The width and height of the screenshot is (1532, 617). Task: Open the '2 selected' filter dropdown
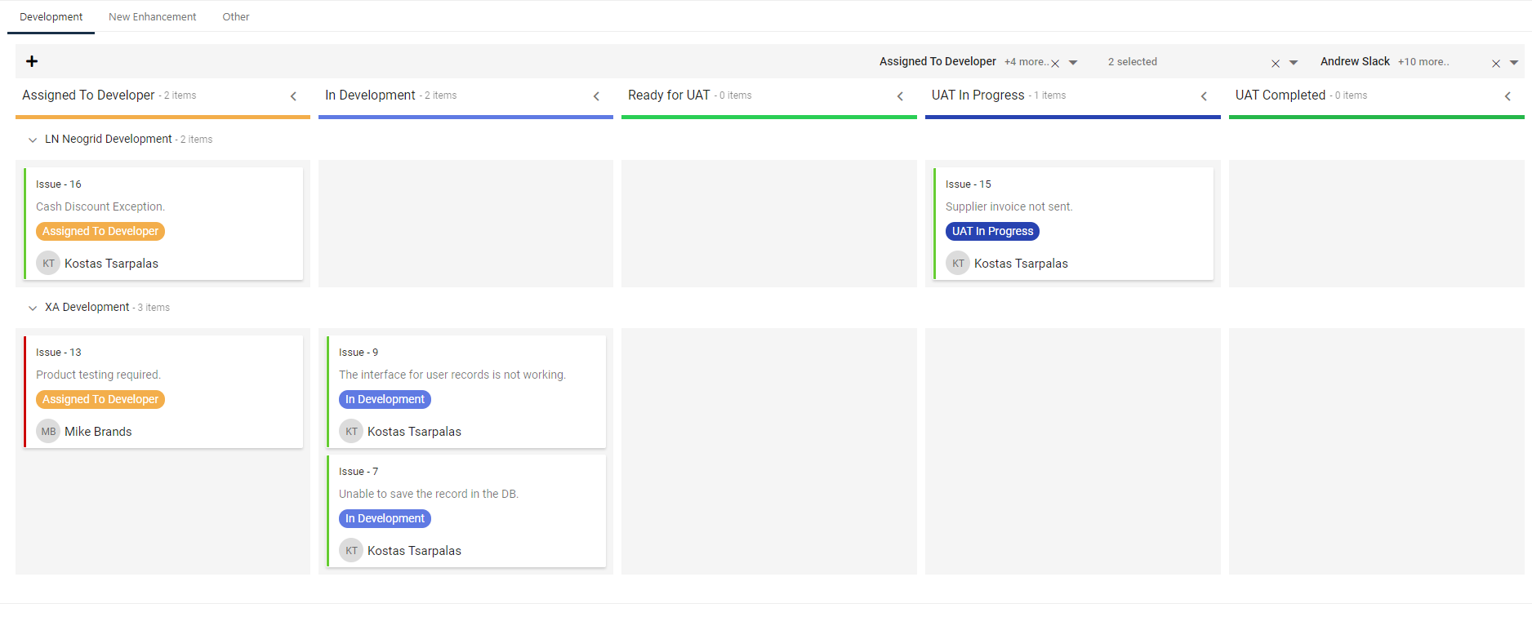pyautogui.click(x=1294, y=63)
